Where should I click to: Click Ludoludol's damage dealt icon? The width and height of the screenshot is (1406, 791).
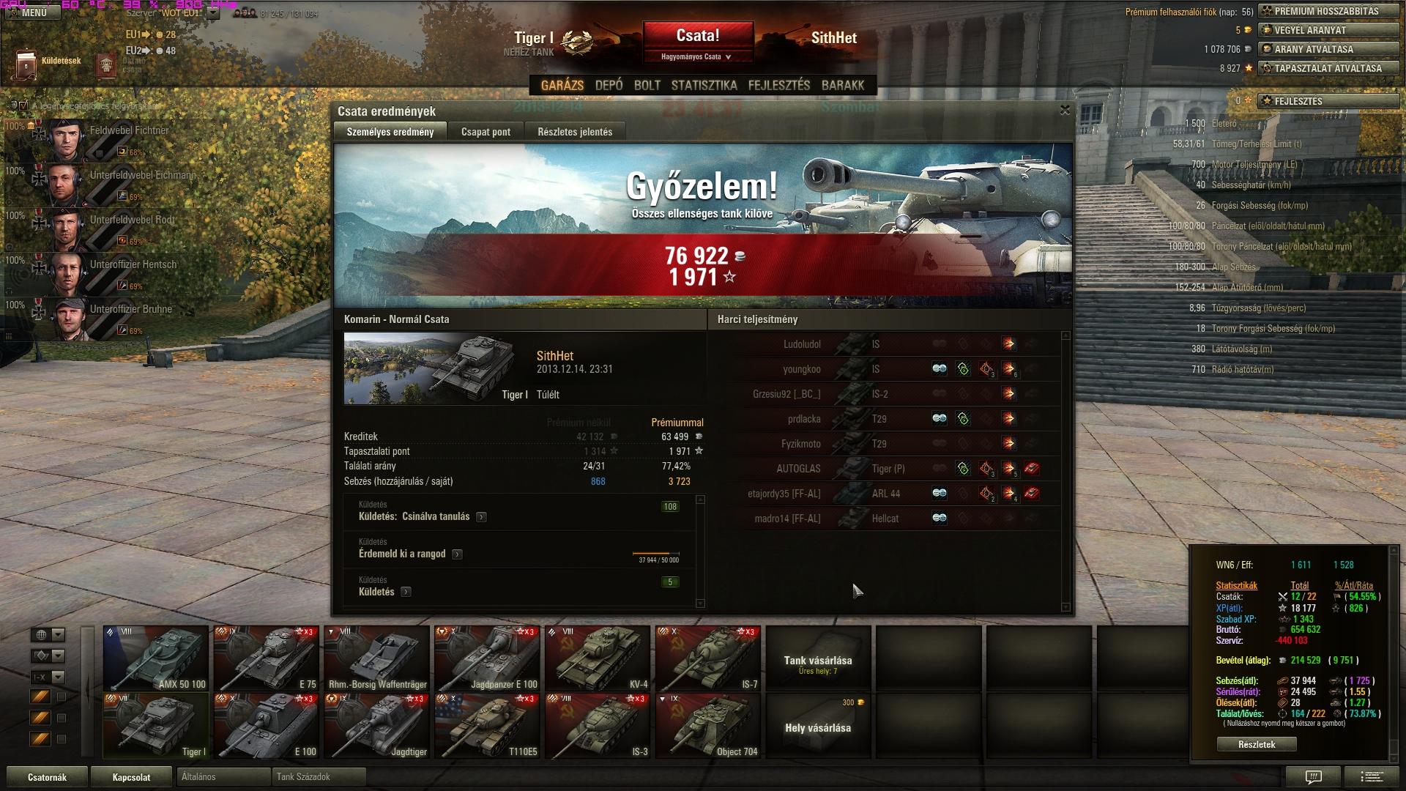click(1009, 343)
